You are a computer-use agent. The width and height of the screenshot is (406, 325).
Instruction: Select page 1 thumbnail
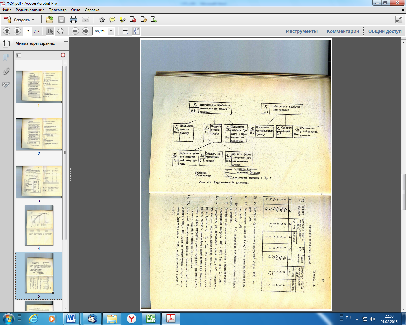point(39,87)
